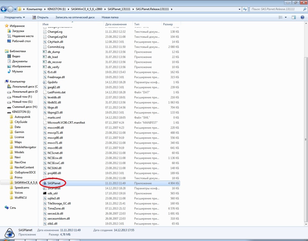Open the recent pages dropdown arrow

[15, 9]
